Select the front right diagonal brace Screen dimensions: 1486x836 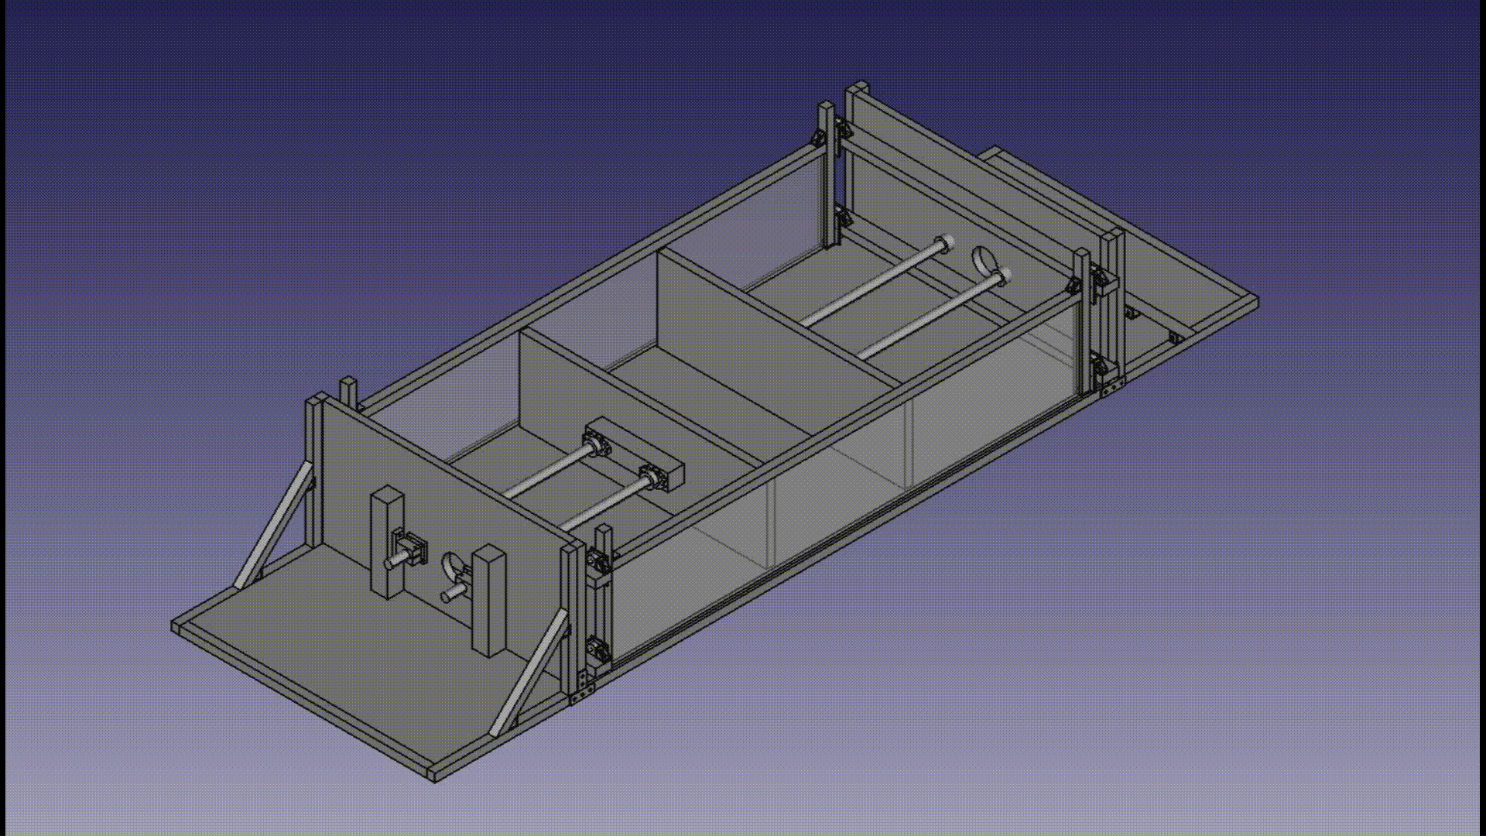[530, 673]
